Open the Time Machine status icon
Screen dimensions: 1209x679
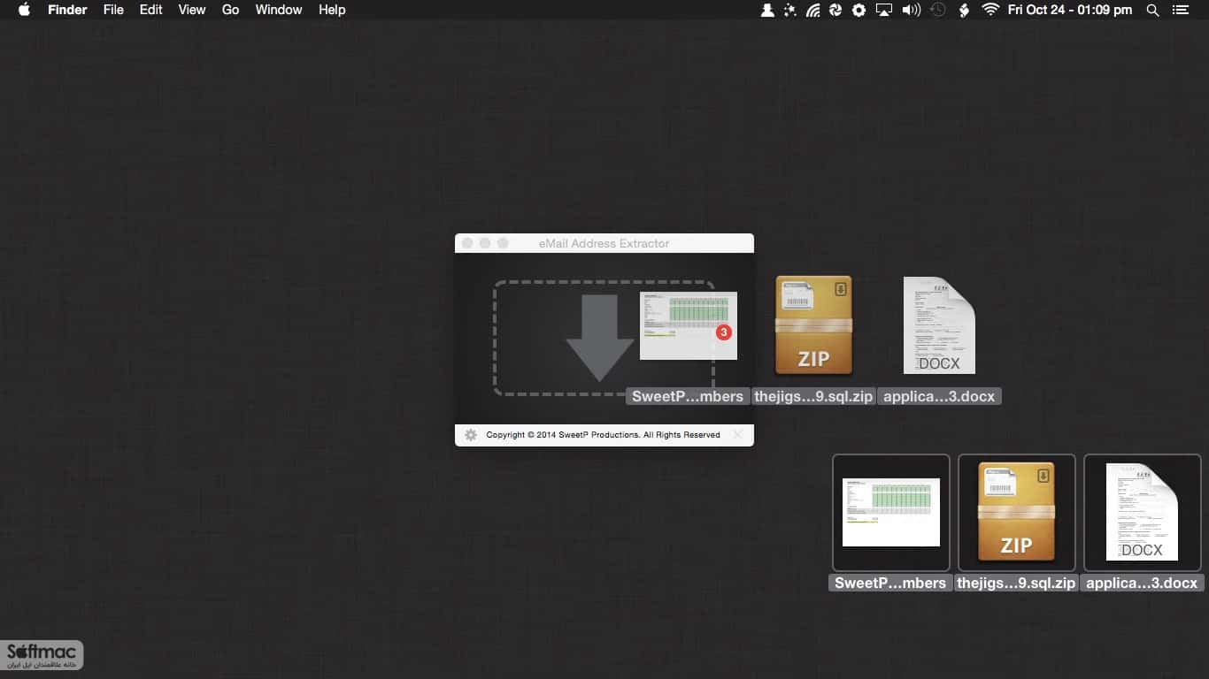coord(938,10)
